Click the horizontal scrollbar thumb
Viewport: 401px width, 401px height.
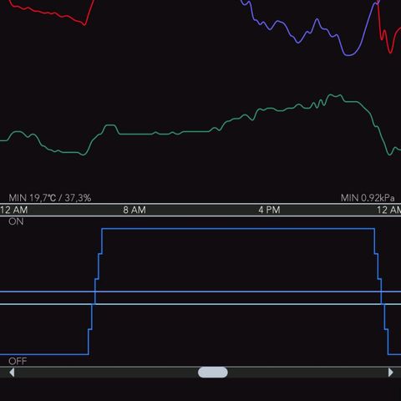[213, 373]
